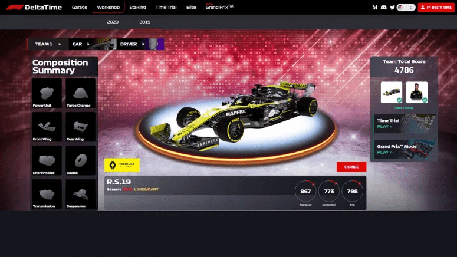Screen dimensions: 457x257
Task: Switch to the 2020 season tab
Action: click(113, 22)
